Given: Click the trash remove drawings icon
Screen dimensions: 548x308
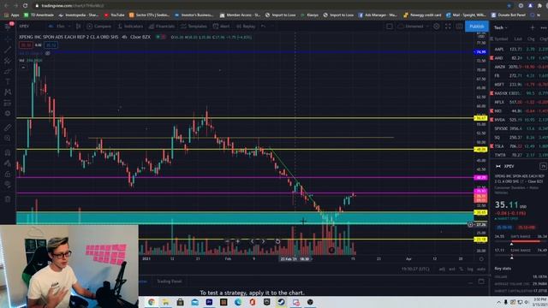Looking at the screenshot, I should pyautogui.click(x=8, y=199).
